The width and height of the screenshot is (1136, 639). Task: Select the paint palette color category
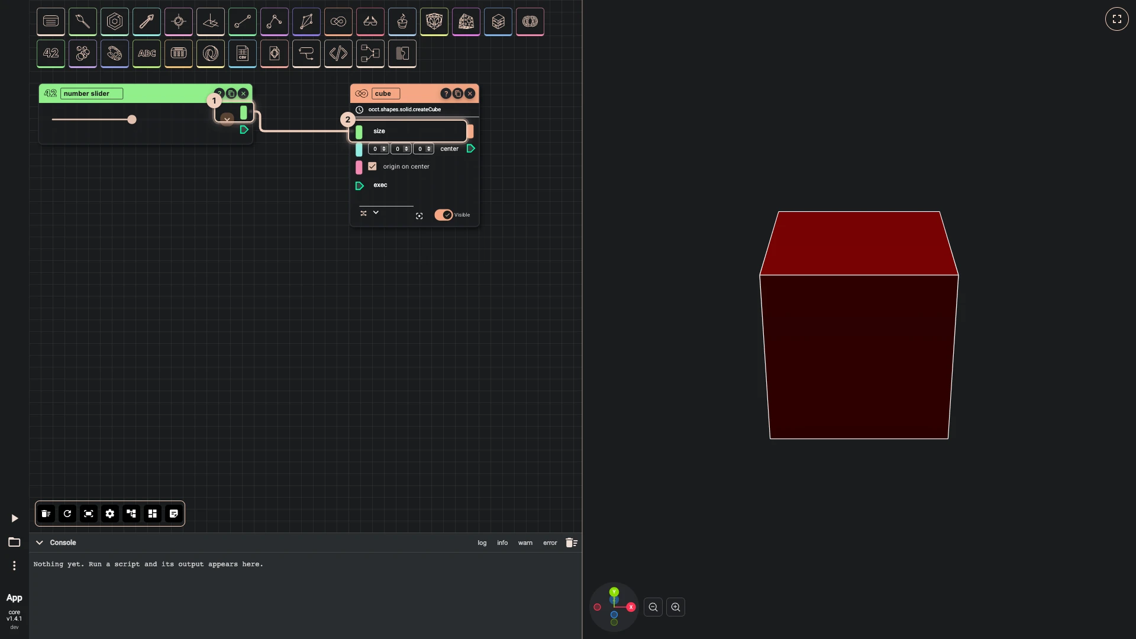(115, 54)
